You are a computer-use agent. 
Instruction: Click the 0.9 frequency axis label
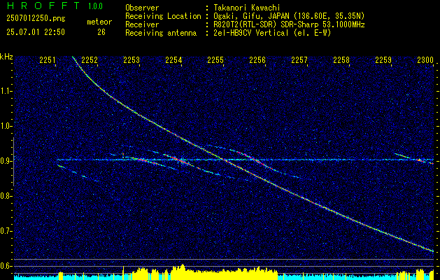pyautogui.click(x=6, y=161)
